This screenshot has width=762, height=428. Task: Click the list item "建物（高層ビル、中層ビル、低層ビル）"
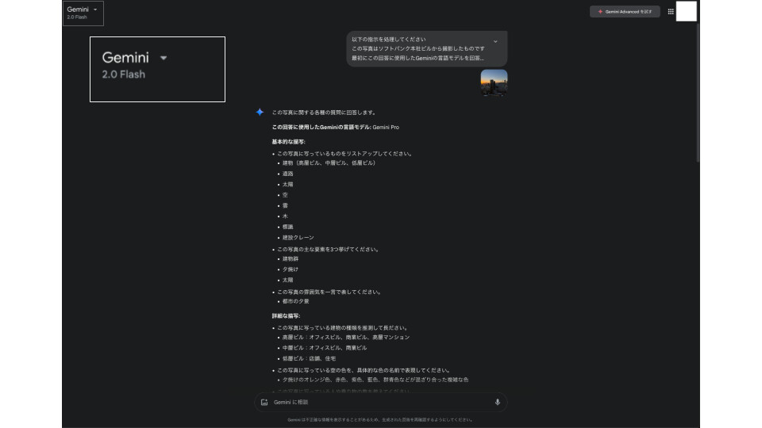[x=330, y=163]
